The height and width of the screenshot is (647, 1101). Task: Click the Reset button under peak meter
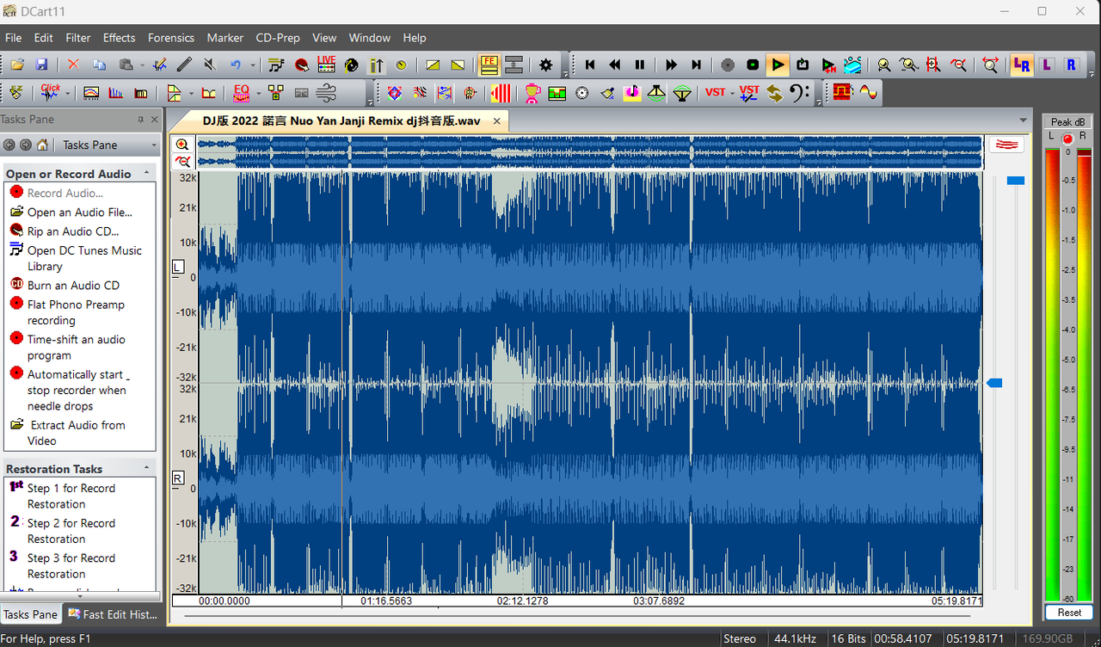tap(1069, 613)
